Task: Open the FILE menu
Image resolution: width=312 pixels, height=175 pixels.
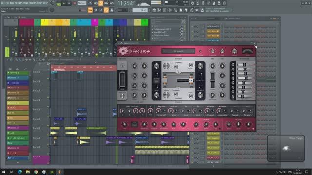Action: tap(3, 3)
